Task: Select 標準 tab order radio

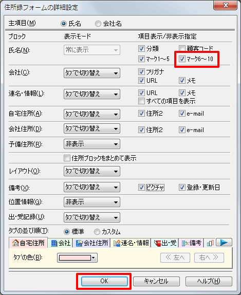Action: 67,232
